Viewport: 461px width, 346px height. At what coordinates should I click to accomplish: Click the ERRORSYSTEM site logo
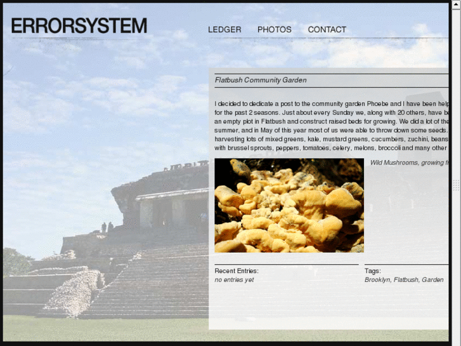[79, 25]
